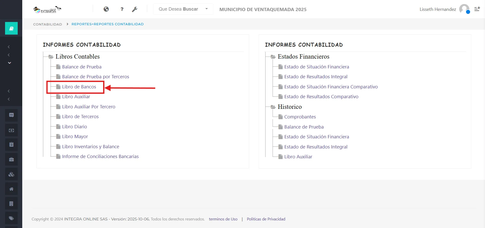The image size is (485, 228).
Task: Open the terminos de Uso link
Action: click(x=223, y=219)
